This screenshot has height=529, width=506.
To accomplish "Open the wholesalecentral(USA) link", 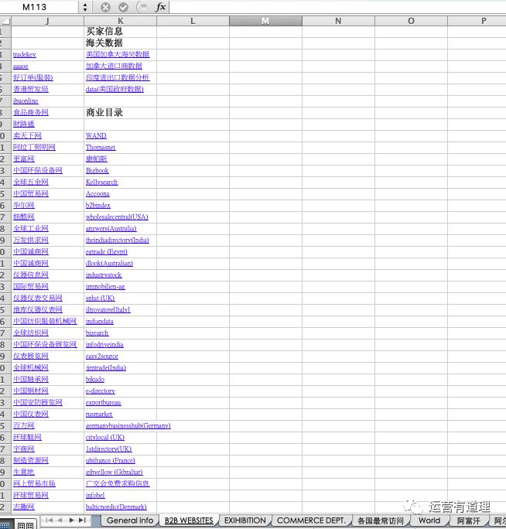I will pyautogui.click(x=117, y=217).
